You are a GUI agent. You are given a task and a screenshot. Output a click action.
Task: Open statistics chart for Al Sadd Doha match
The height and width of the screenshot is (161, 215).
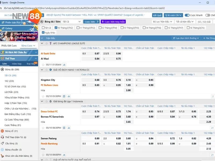(64, 65)
